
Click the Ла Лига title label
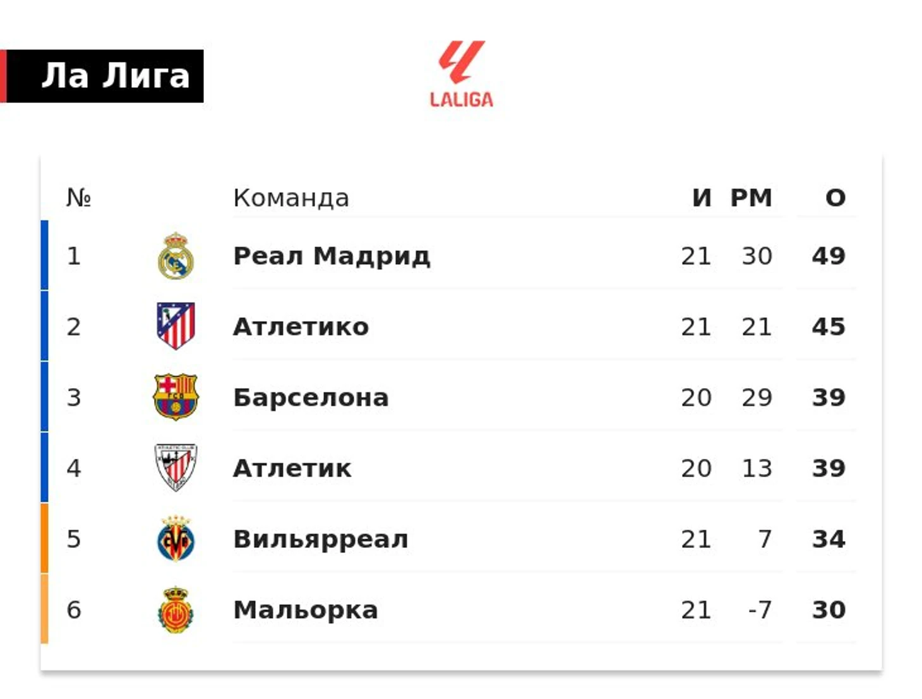coord(116,76)
